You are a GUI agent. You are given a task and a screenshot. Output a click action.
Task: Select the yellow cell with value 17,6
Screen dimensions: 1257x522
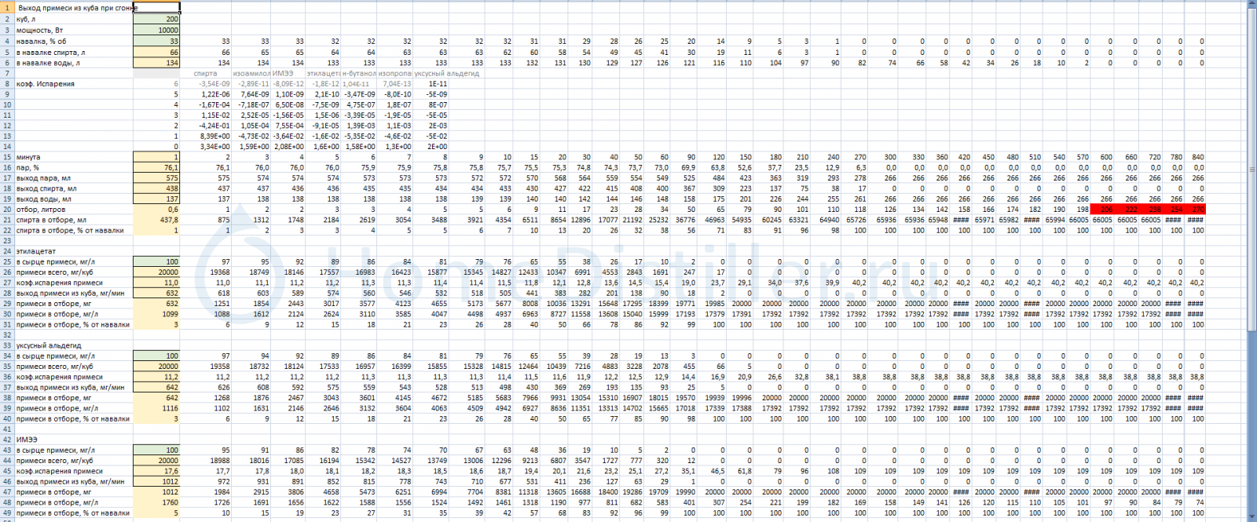(156, 471)
